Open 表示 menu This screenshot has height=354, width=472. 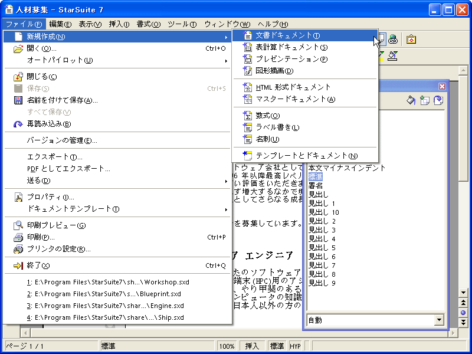tap(90, 24)
